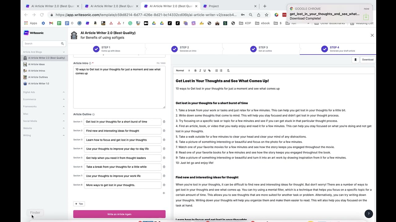Delete outline Section 4 with trash icon
The height and width of the screenshot is (222, 396).
click(x=164, y=149)
